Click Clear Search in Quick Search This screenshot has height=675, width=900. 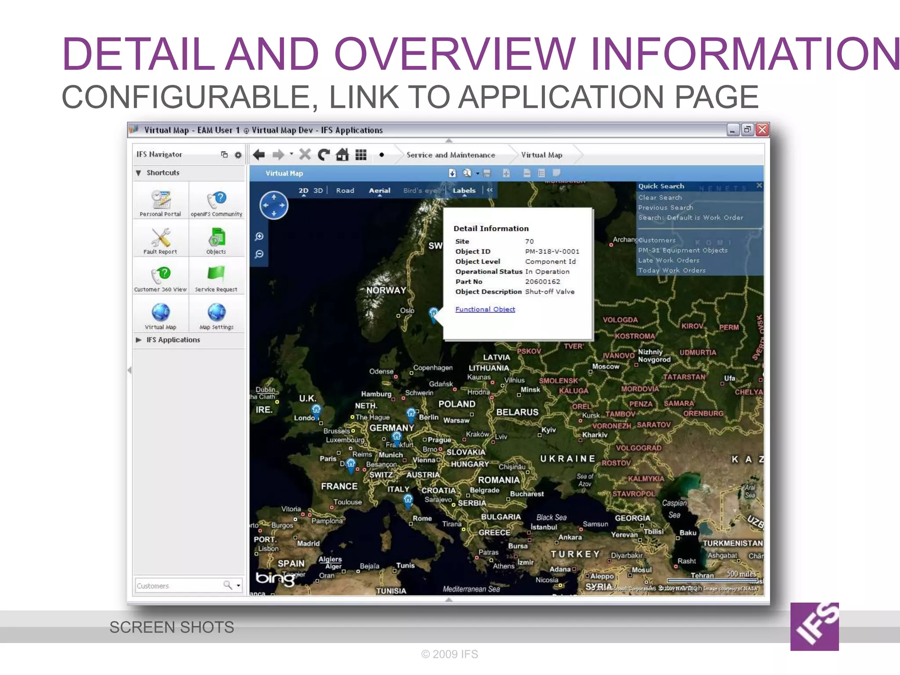point(660,198)
